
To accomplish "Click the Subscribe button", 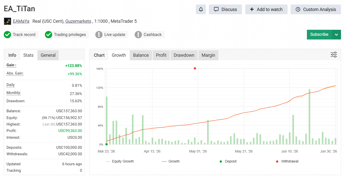I will point(319,34).
